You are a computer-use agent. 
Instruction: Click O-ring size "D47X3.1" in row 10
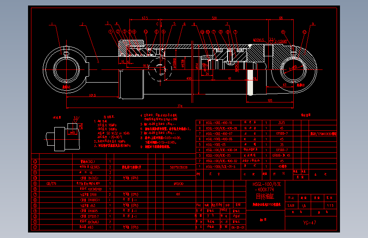93,178
